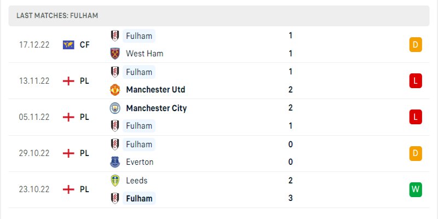This screenshot has width=438, height=219.
Task: Open the West Ham team link
Action: tap(145, 54)
